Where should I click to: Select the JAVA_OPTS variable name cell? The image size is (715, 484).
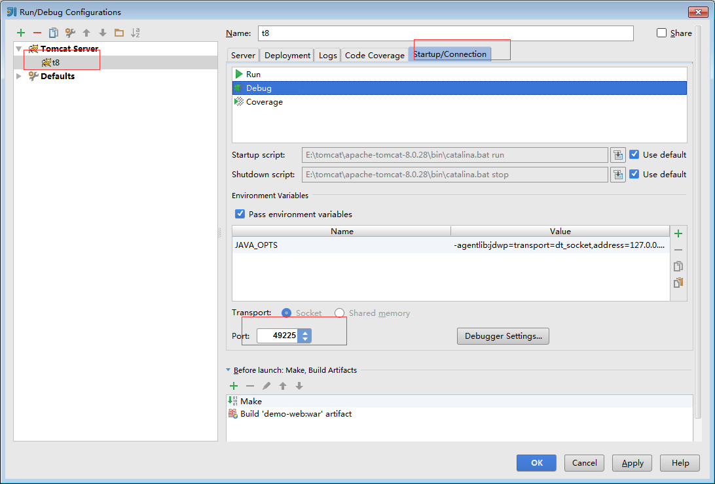click(341, 245)
